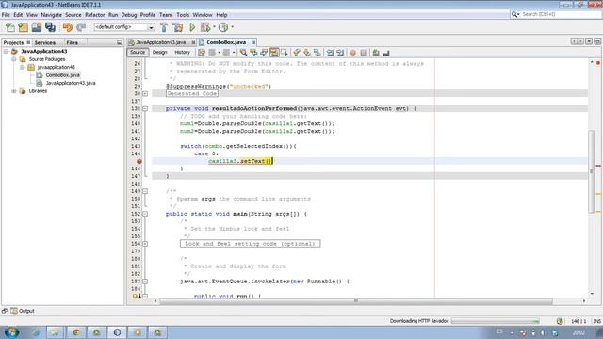This screenshot has height=339, width=603.
Task: Open the default config combo box
Action: [124, 27]
